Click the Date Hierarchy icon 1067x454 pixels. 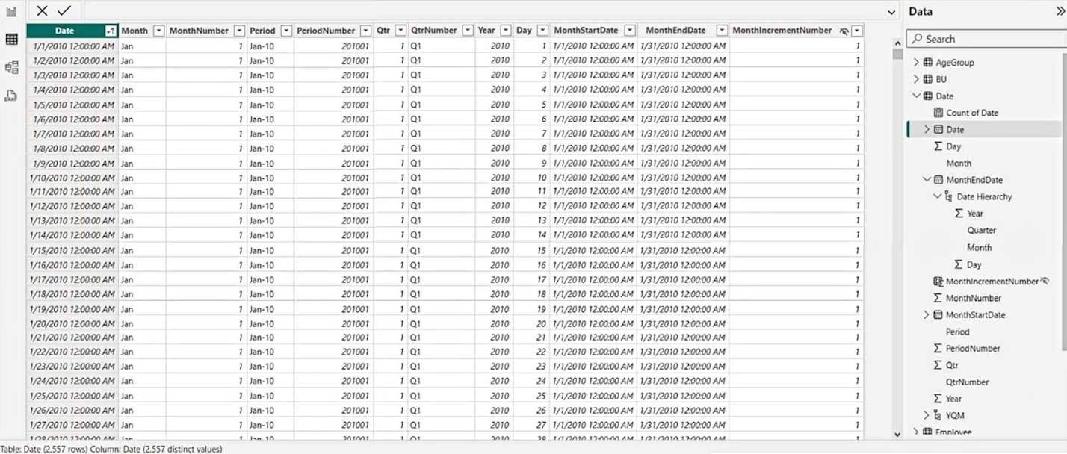pyautogui.click(x=949, y=196)
